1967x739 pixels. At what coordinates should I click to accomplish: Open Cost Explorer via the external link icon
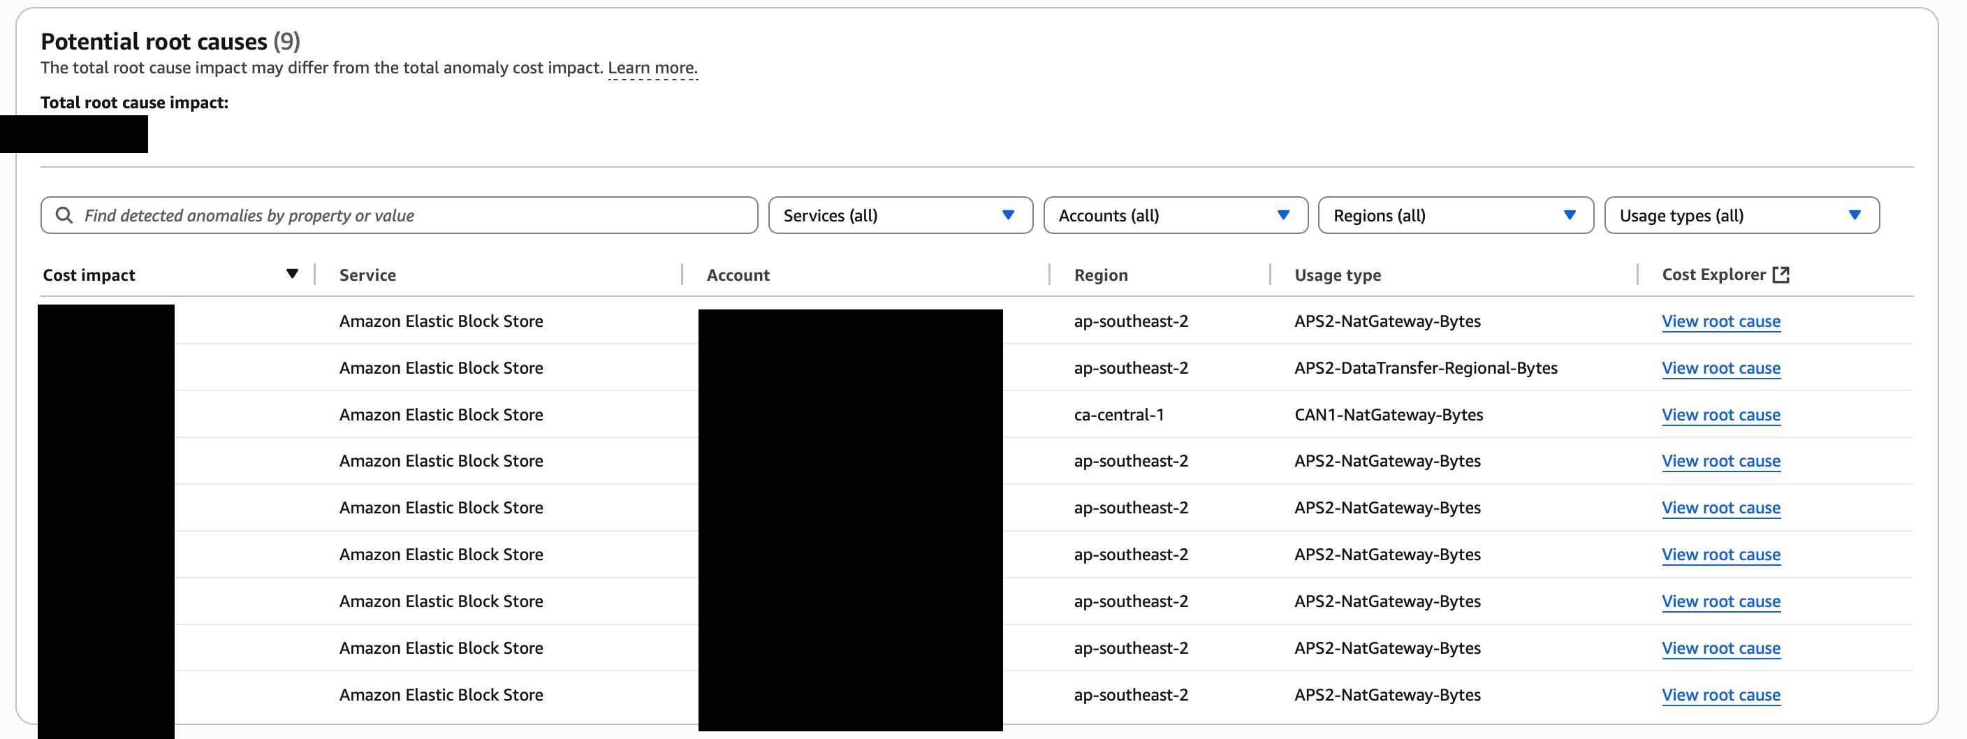coord(1782,274)
